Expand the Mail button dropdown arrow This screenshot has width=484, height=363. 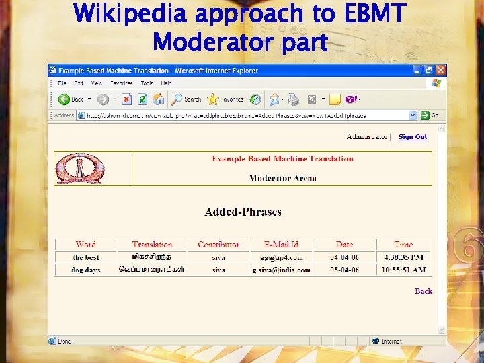(x=282, y=99)
